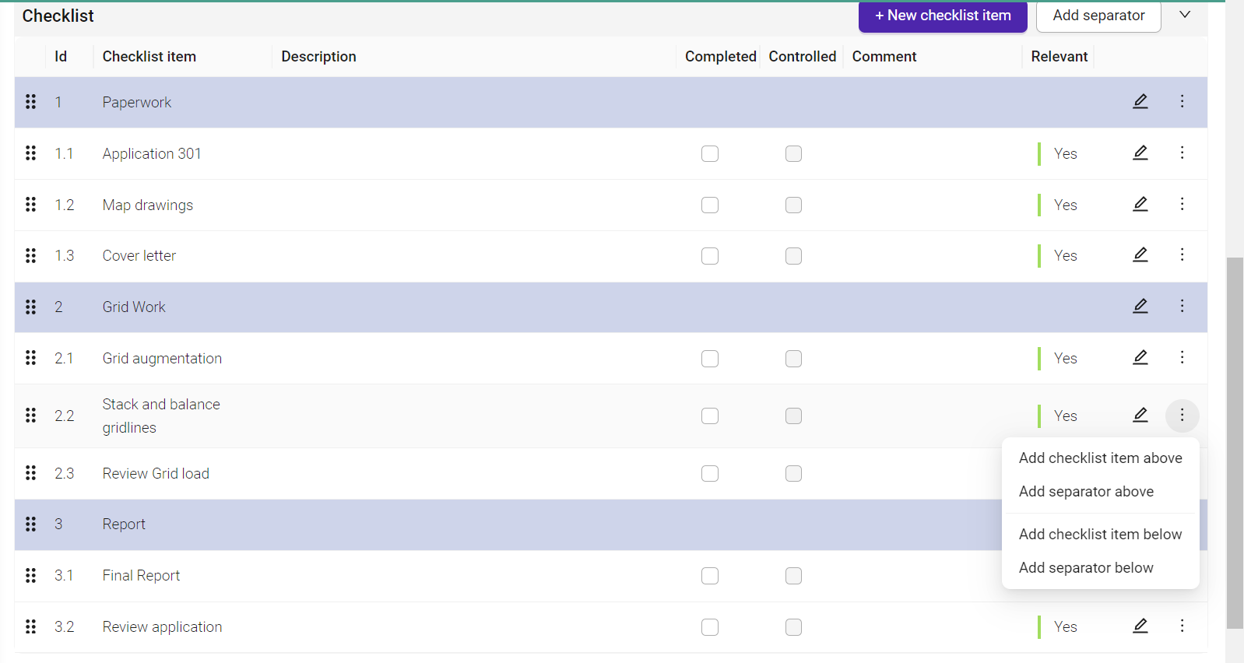
Task: Grab drag handle of Paperwork row
Action: [x=30, y=102]
